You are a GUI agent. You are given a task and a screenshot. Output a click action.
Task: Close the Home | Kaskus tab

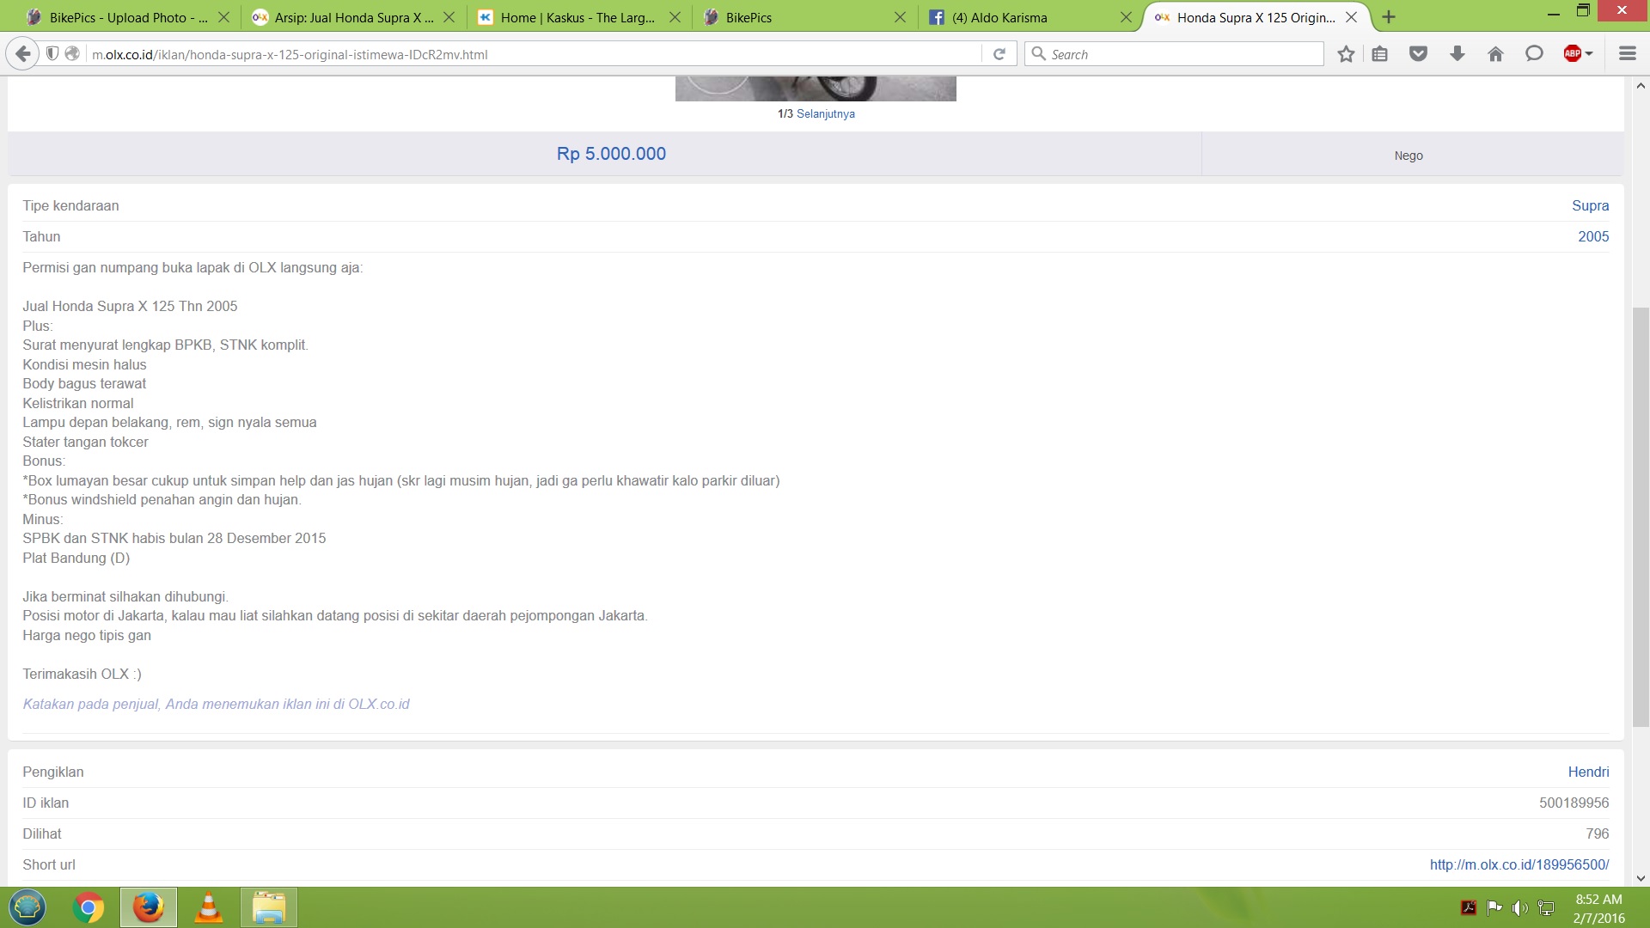(675, 17)
